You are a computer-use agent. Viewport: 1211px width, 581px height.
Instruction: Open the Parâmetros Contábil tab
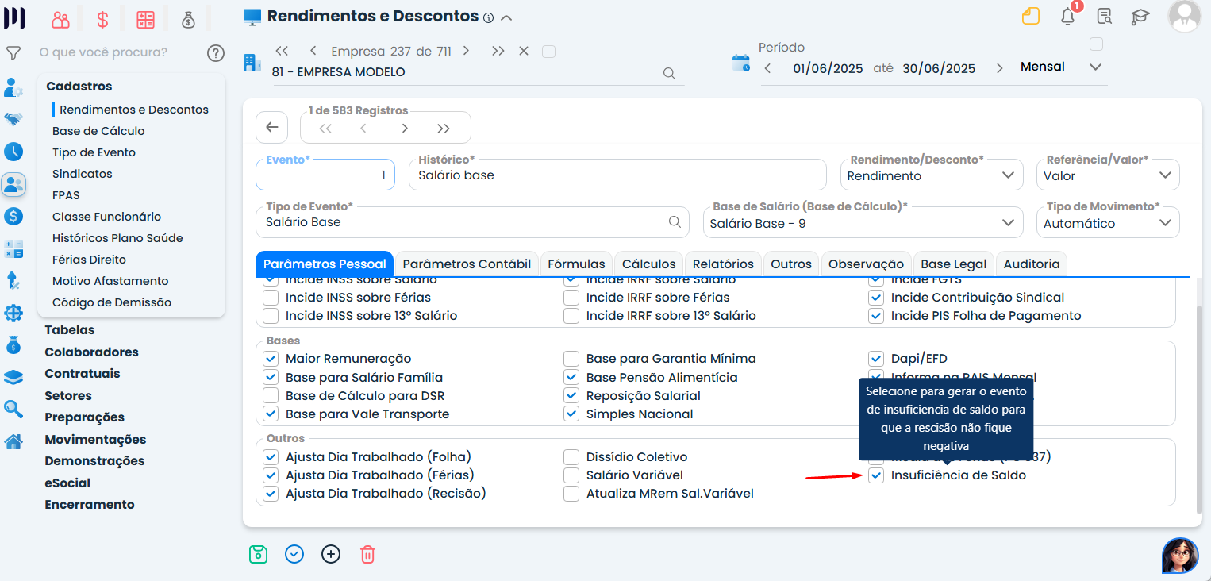467,264
